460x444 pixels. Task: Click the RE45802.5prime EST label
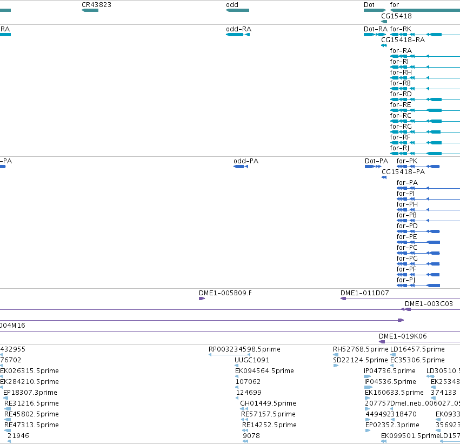[32, 414]
